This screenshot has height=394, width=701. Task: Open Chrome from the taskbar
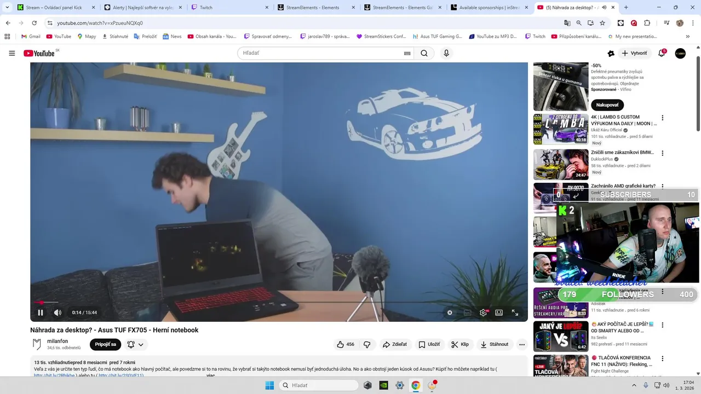tap(416, 385)
